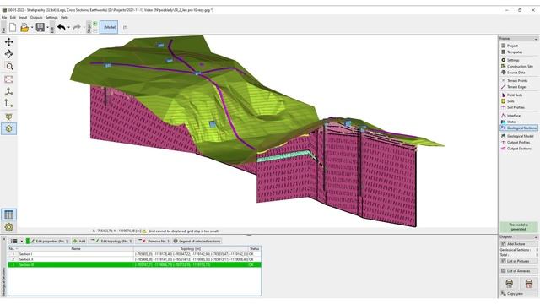
Task: Expand the save dropdown arrow
Action: 47,28
